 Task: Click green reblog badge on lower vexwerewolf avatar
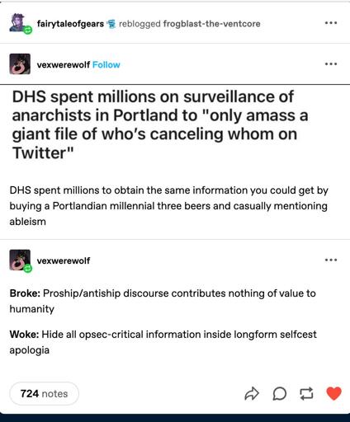point(28,269)
